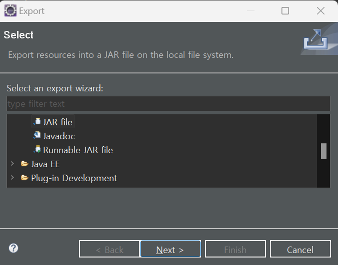The width and height of the screenshot is (338, 265).
Task: Select the 'JAR file' label
Action: point(57,122)
